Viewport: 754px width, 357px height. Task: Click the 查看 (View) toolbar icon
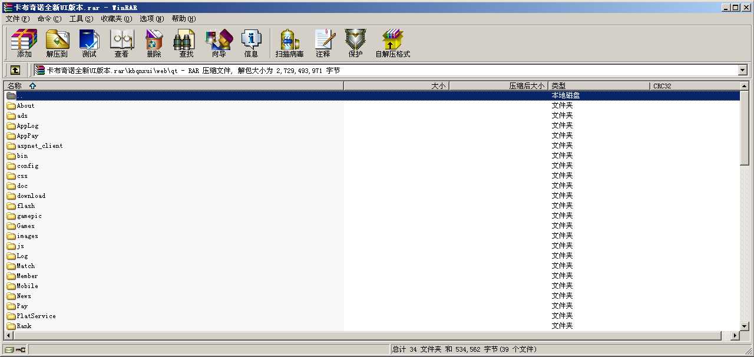[x=121, y=44]
